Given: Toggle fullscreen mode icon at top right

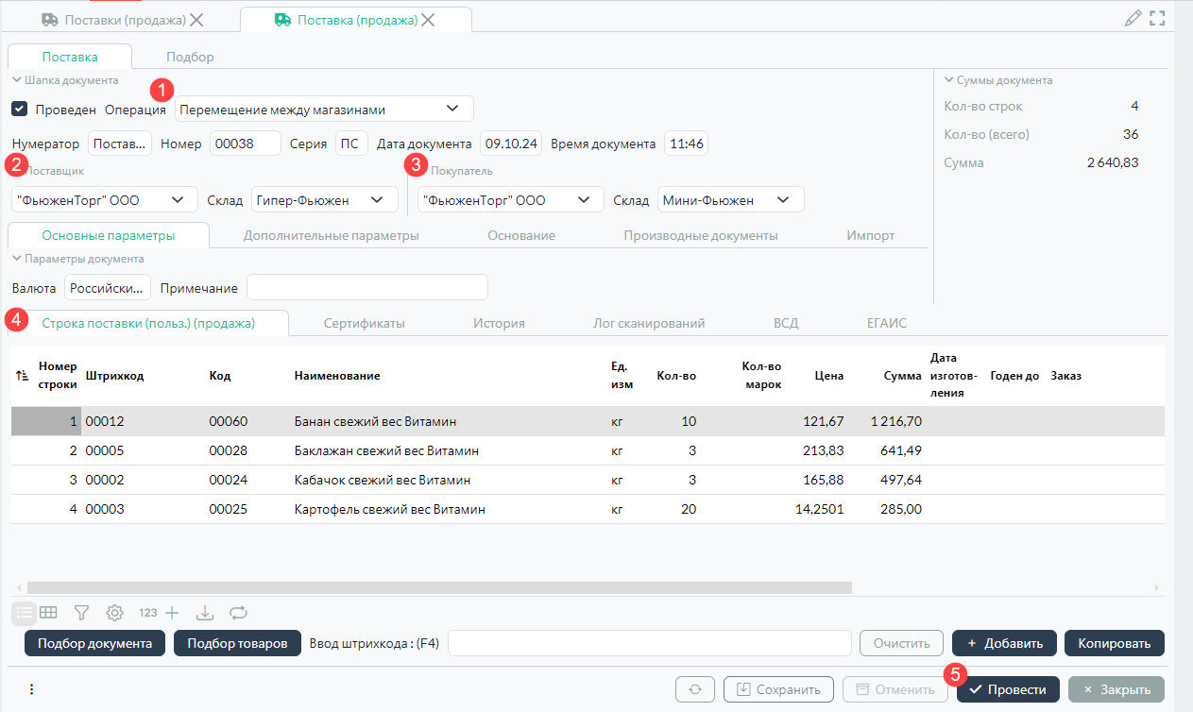Looking at the screenshot, I should point(1158,19).
